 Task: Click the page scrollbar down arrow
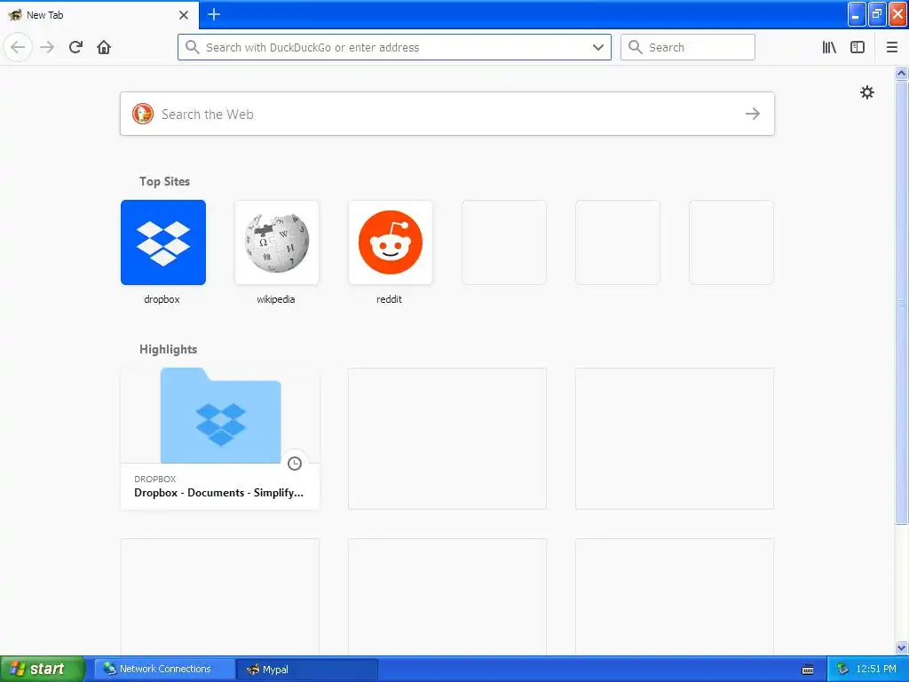pyautogui.click(x=901, y=647)
